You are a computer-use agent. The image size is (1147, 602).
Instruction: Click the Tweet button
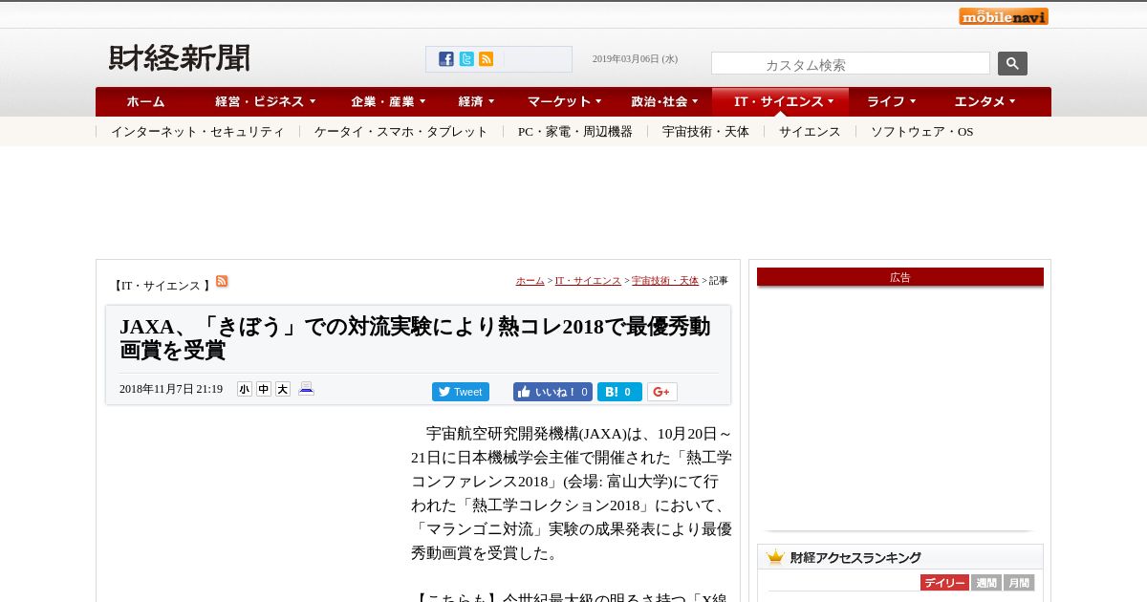coord(461,392)
